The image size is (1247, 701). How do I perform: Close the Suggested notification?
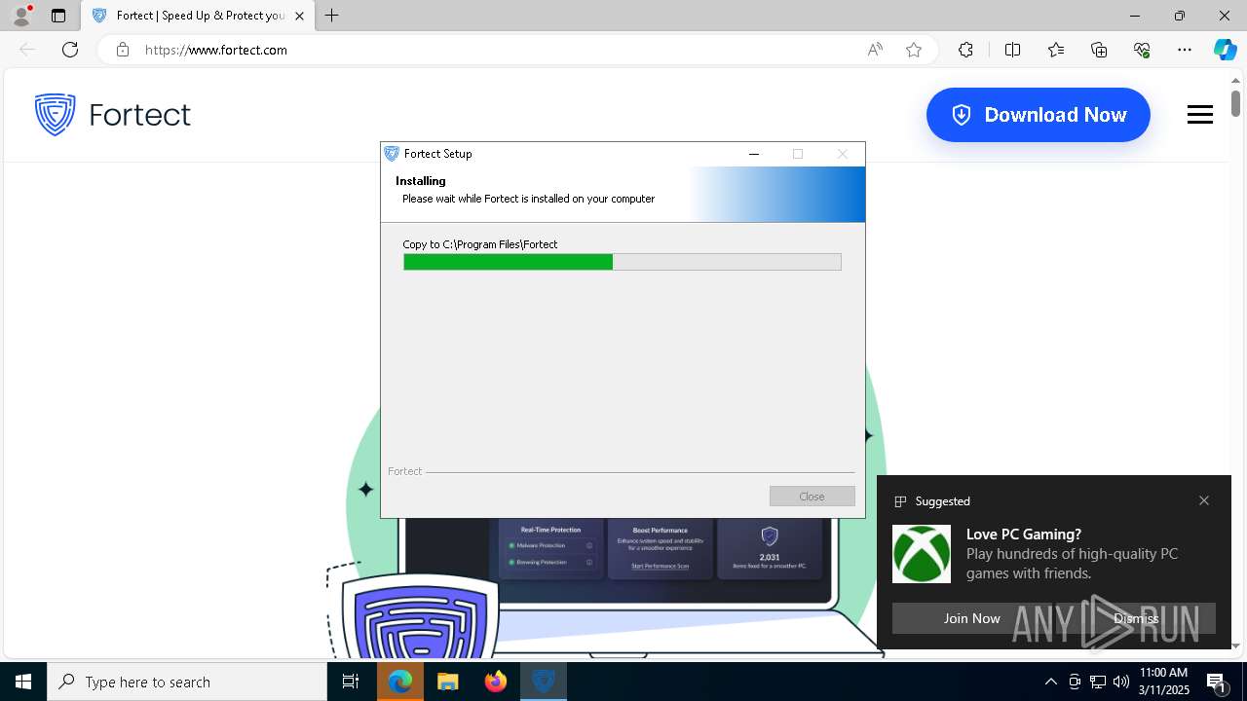(x=1204, y=500)
